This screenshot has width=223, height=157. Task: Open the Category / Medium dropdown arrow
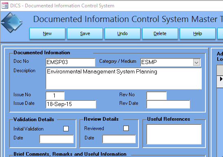pos(196,62)
